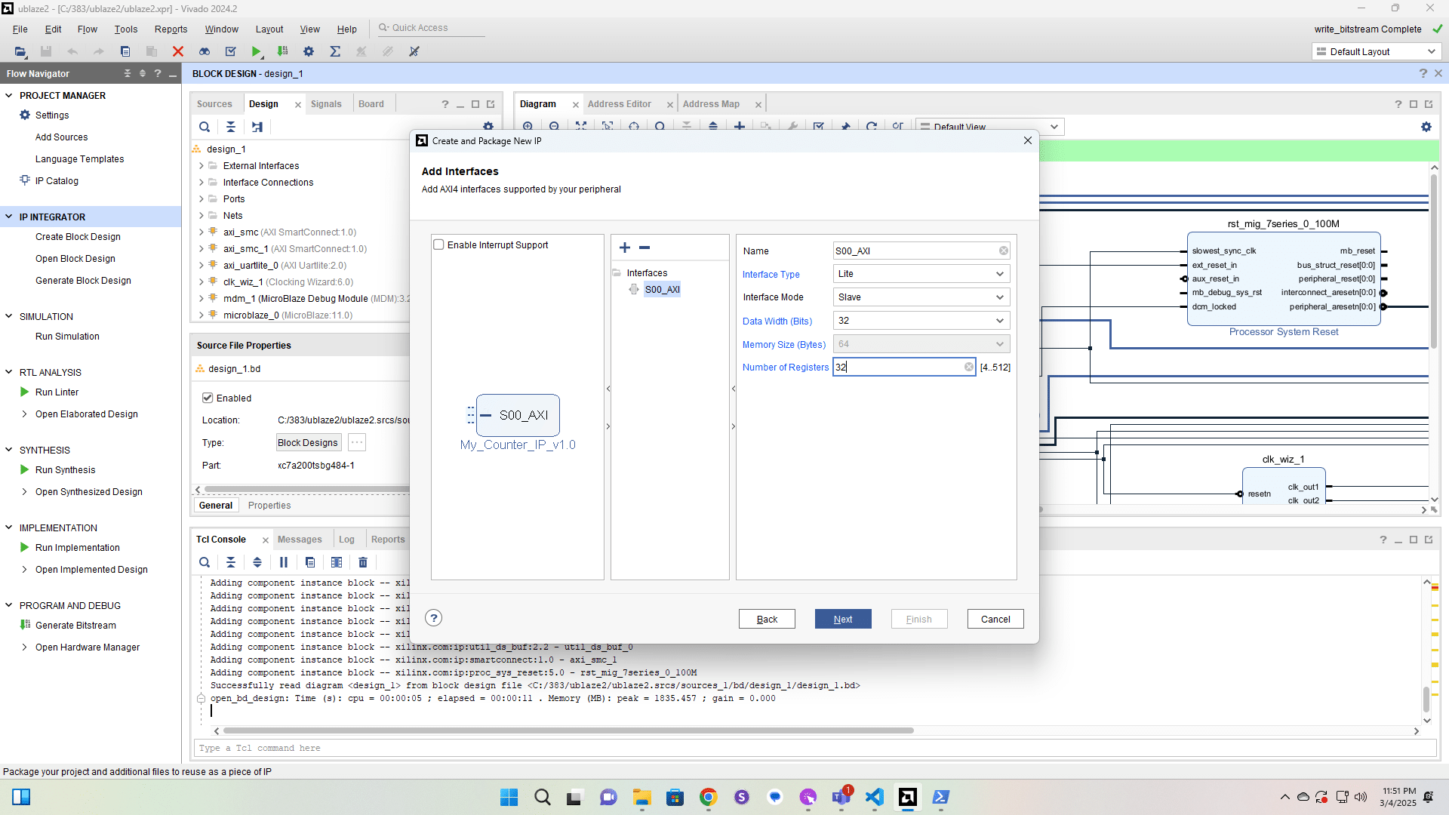1449x815 pixels.
Task: Click plus icon to add an interface
Action: pos(625,248)
